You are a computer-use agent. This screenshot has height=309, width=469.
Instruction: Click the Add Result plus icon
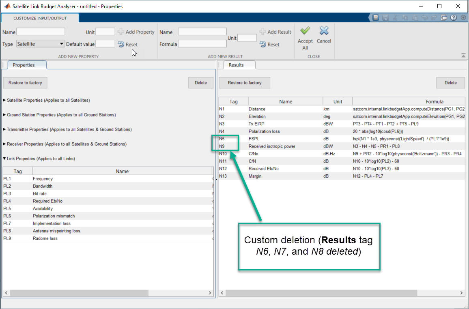point(263,32)
